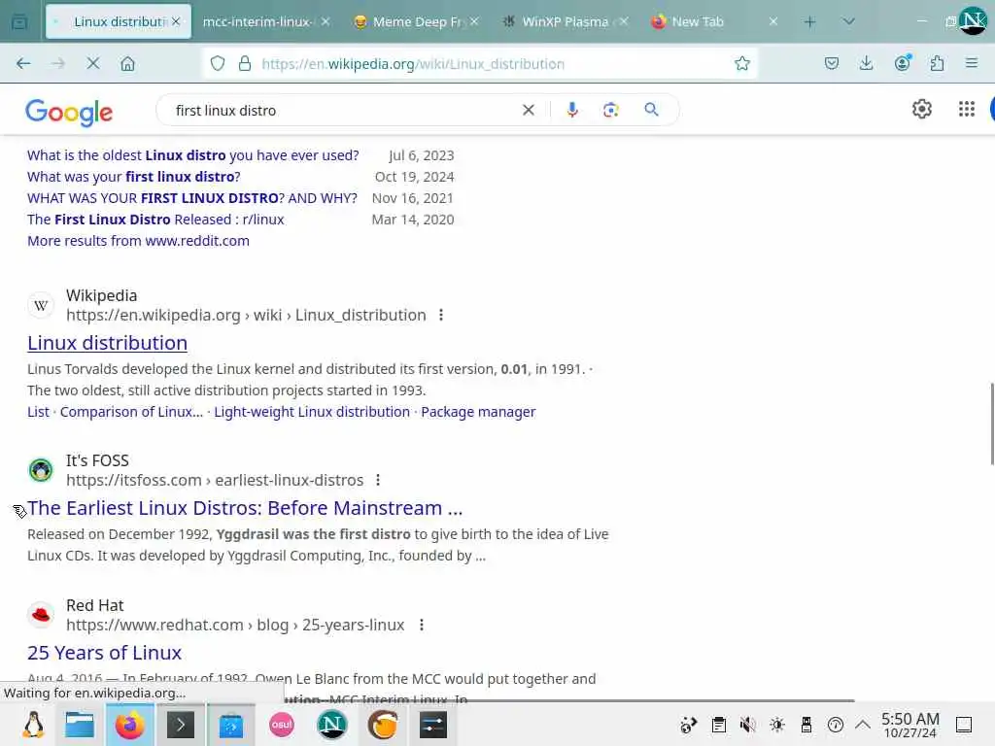Open the Firefox application menu

point(971,63)
